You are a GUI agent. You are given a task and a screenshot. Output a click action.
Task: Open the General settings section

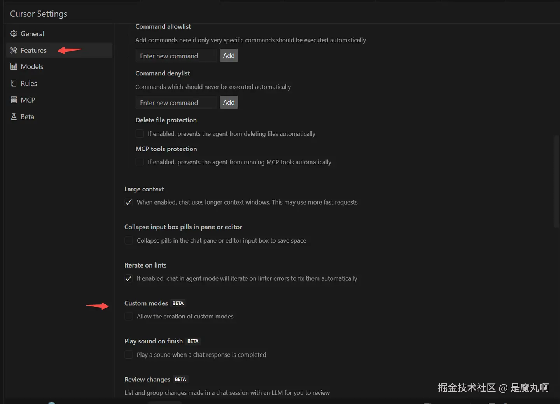pyautogui.click(x=59, y=34)
